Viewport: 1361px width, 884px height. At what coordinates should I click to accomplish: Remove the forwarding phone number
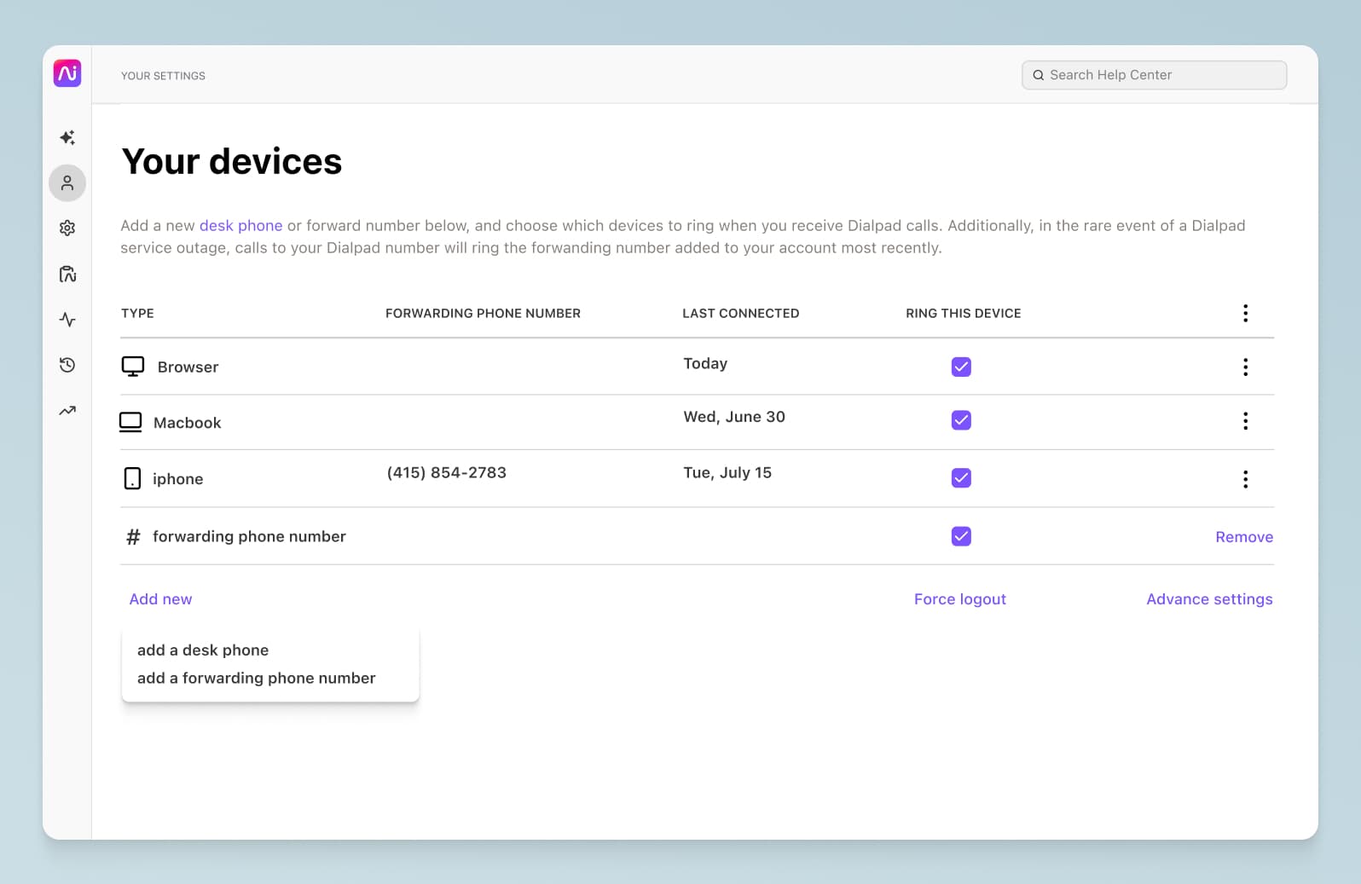1243,537
